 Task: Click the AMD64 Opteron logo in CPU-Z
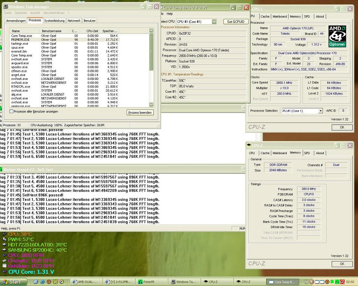pyautogui.click(x=337, y=36)
